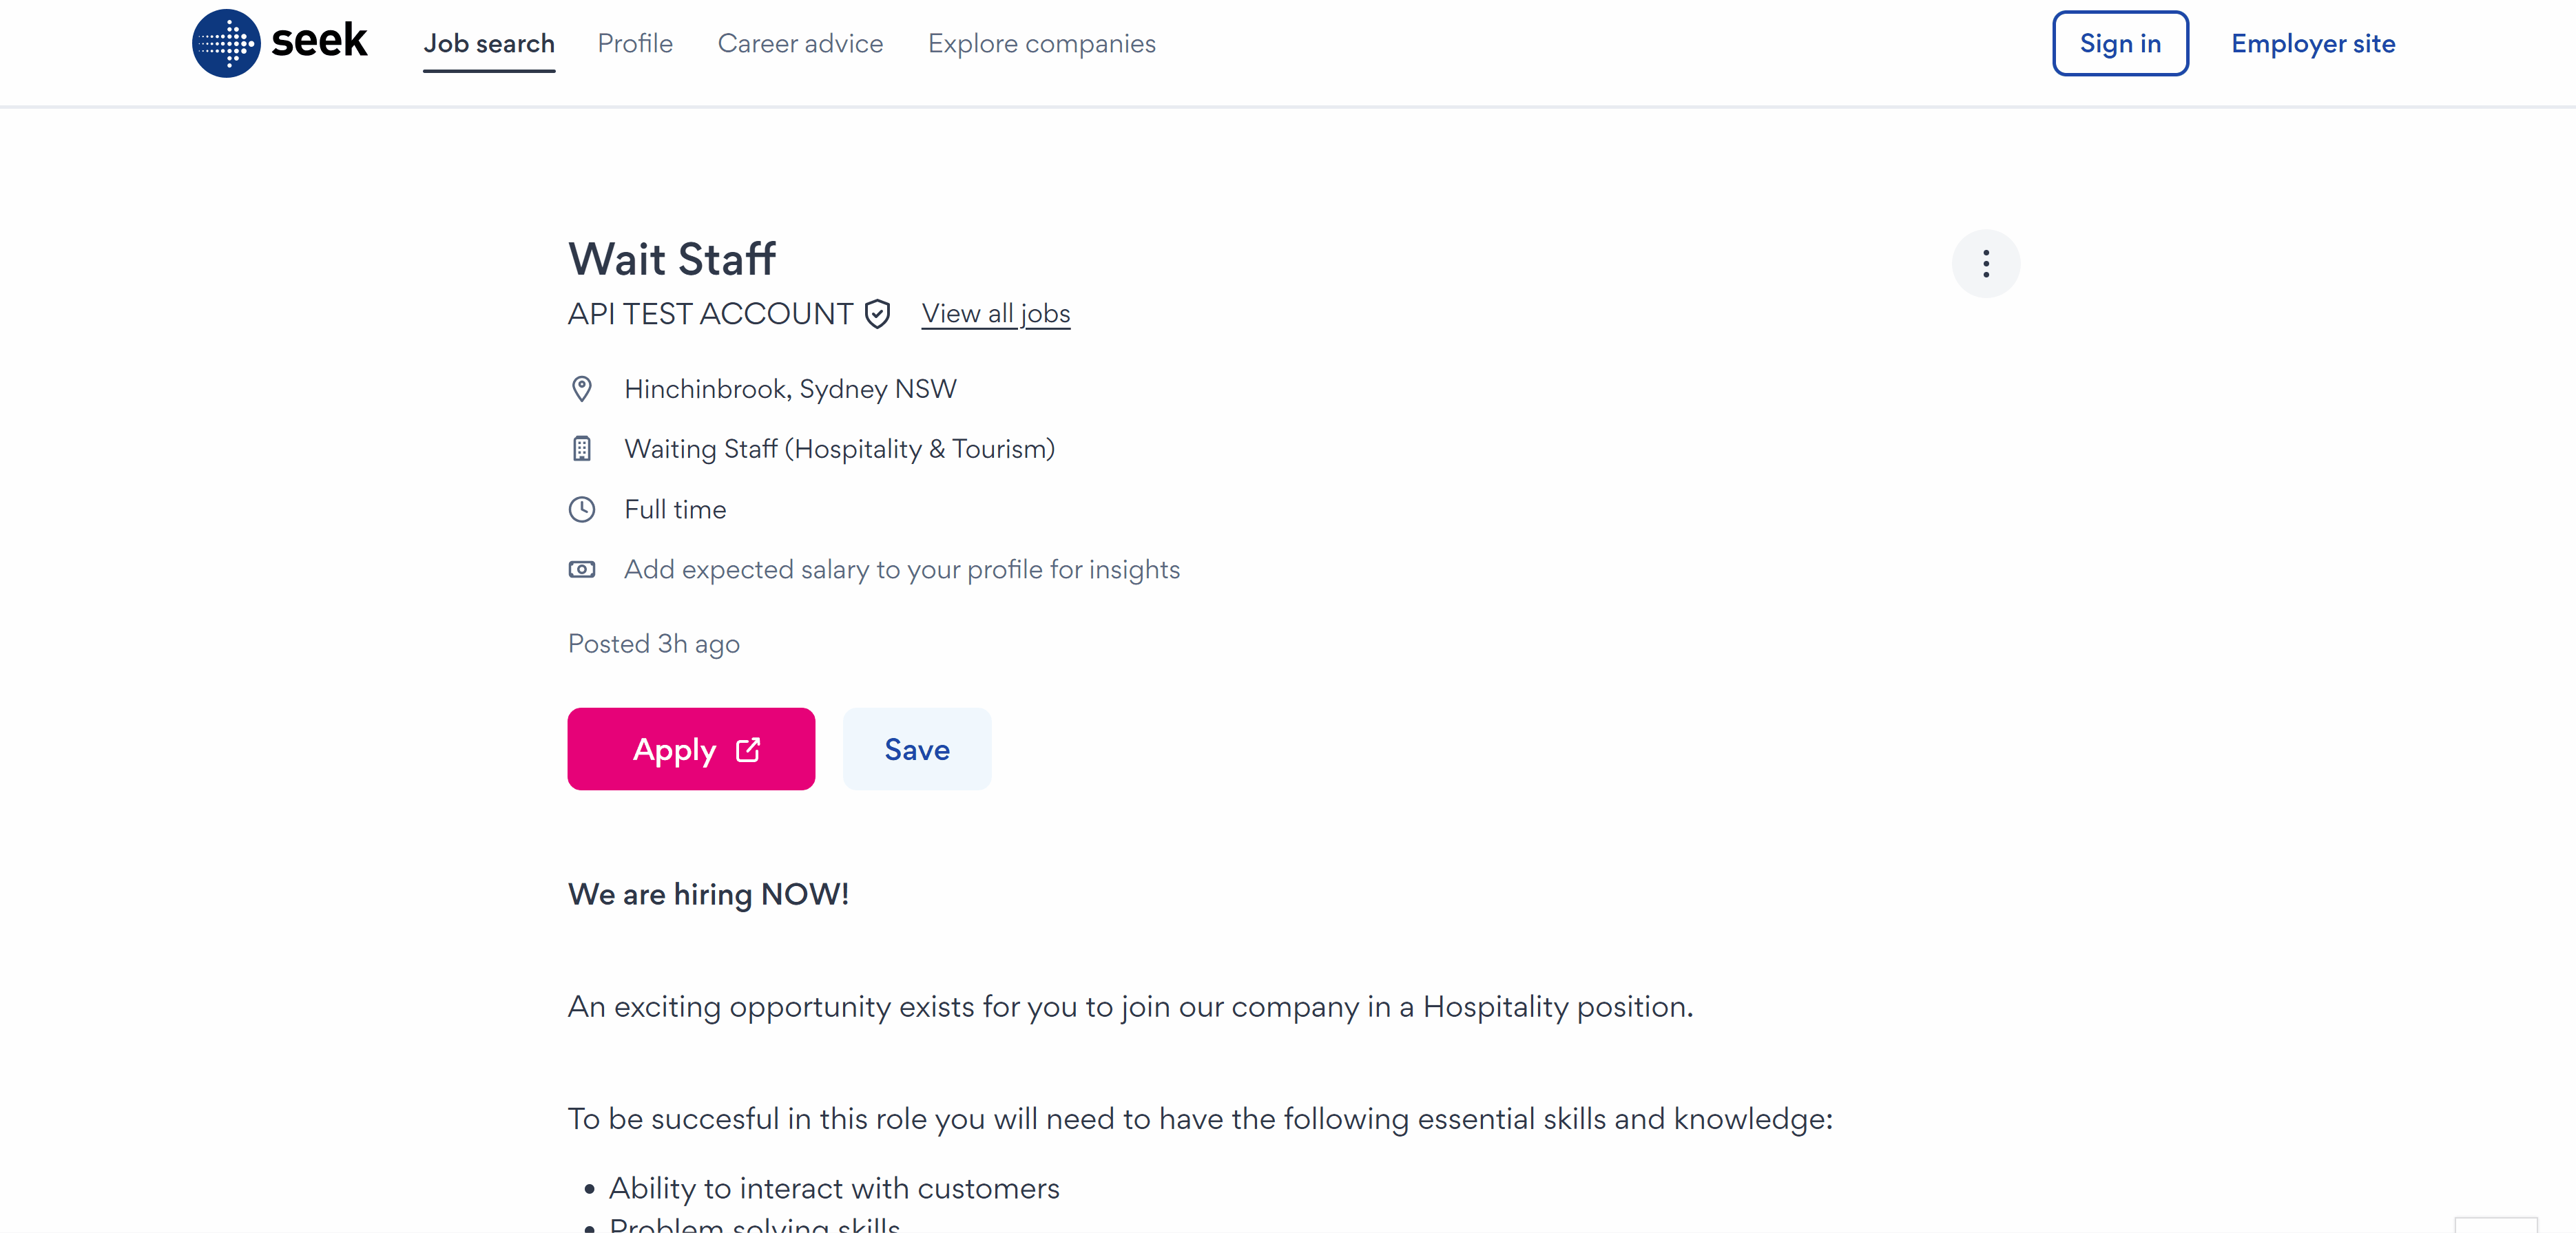
Task: Go to Career advice
Action: point(800,44)
